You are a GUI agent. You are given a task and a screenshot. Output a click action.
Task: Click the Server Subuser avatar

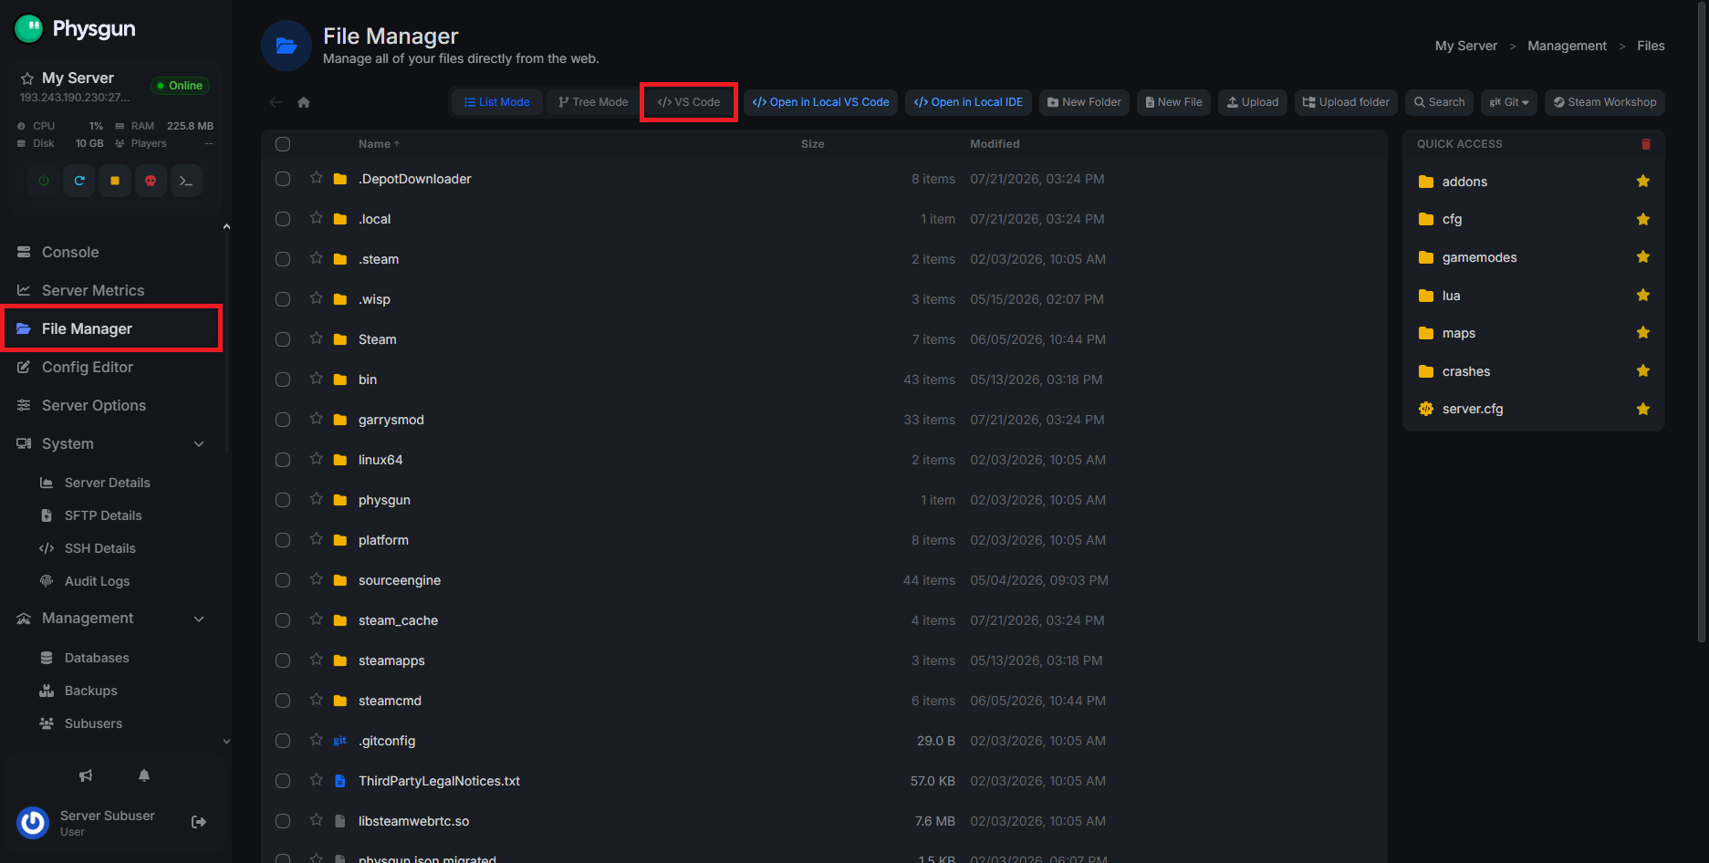click(33, 822)
